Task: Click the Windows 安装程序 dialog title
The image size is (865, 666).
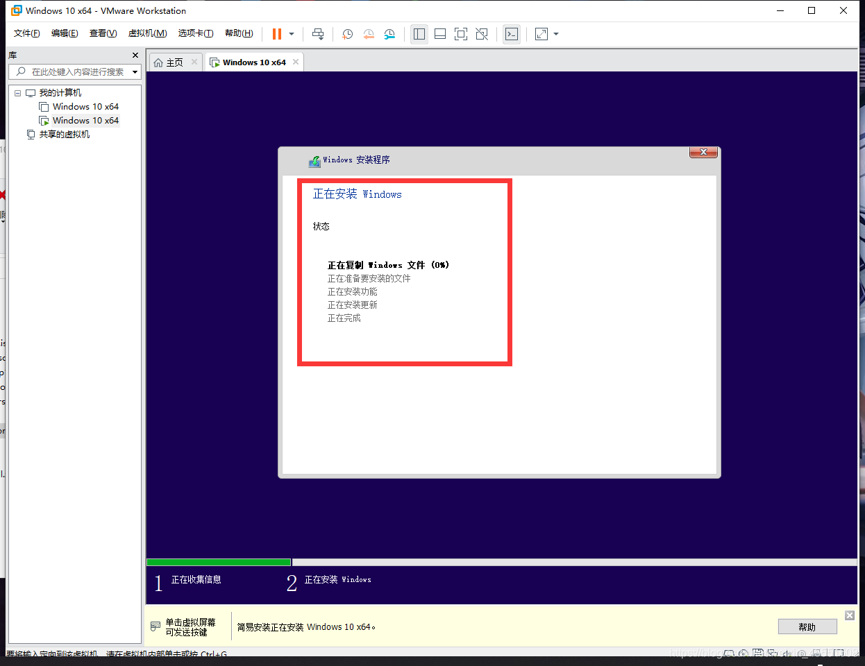Action: pos(356,160)
